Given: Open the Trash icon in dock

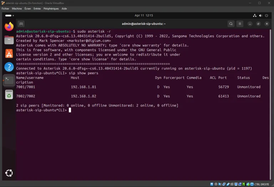Looking at the screenshot, I should [9, 94].
